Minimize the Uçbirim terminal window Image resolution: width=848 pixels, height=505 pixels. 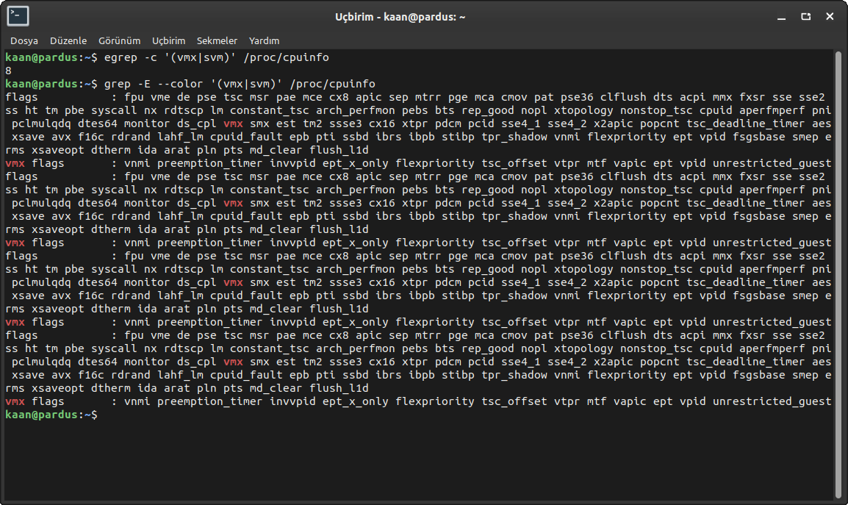point(785,16)
